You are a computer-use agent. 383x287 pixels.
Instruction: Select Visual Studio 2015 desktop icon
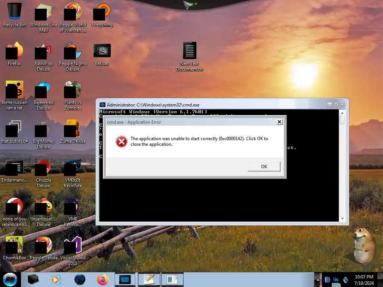(x=73, y=251)
